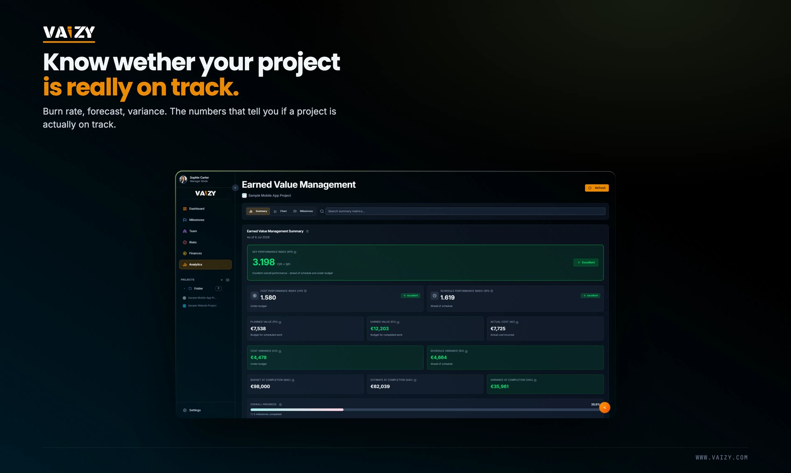Image resolution: width=791 pixels, height=473 pixels.
Task: Click the WWW.VAIZY.COM footer text
Action: [722, 458]
